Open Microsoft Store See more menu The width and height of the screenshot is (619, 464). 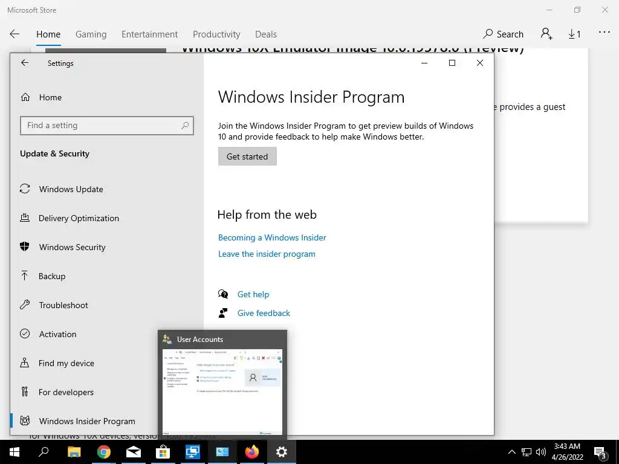point(604,33)
